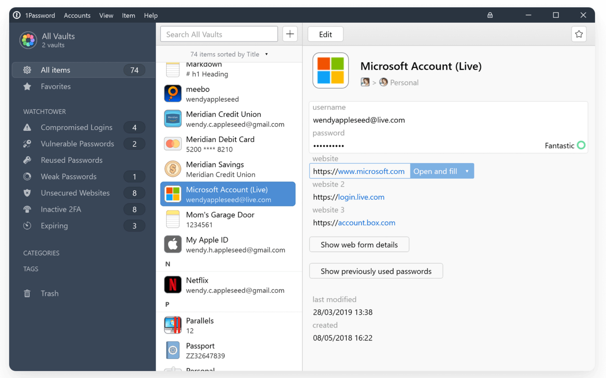The image size is (606, 378).
Task: Open Compromised Logins warning category
Action: click(76, 128)
